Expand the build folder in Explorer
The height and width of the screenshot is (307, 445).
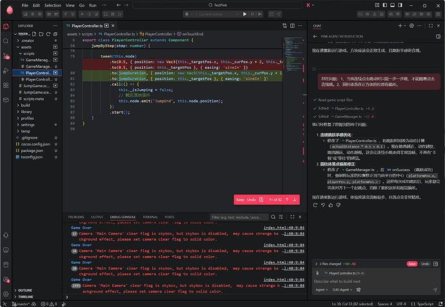[x=26, y=105]
